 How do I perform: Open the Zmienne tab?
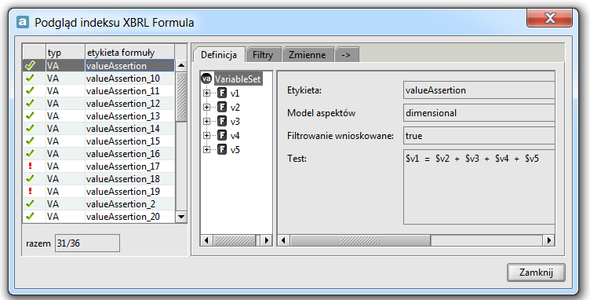(x=307, y=55)
